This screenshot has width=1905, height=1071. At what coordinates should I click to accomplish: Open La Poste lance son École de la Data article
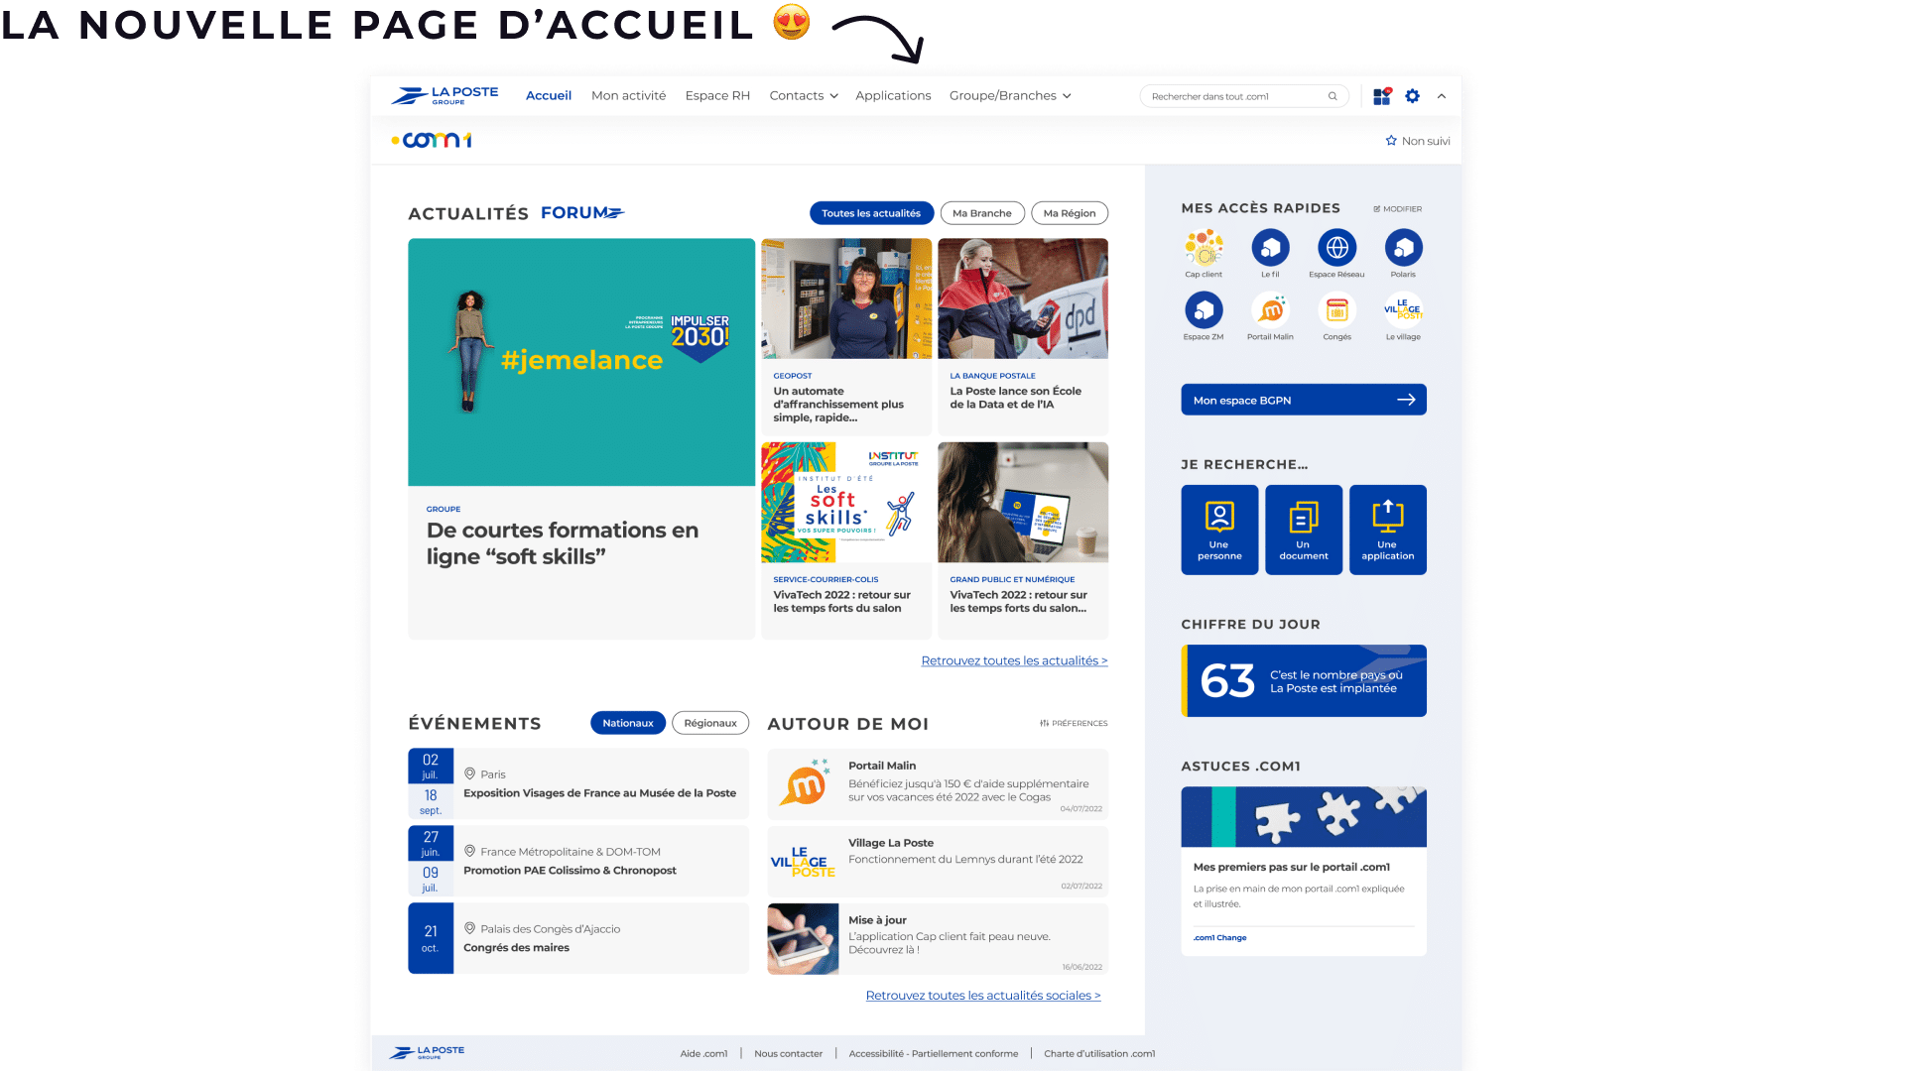(1023, 337)
